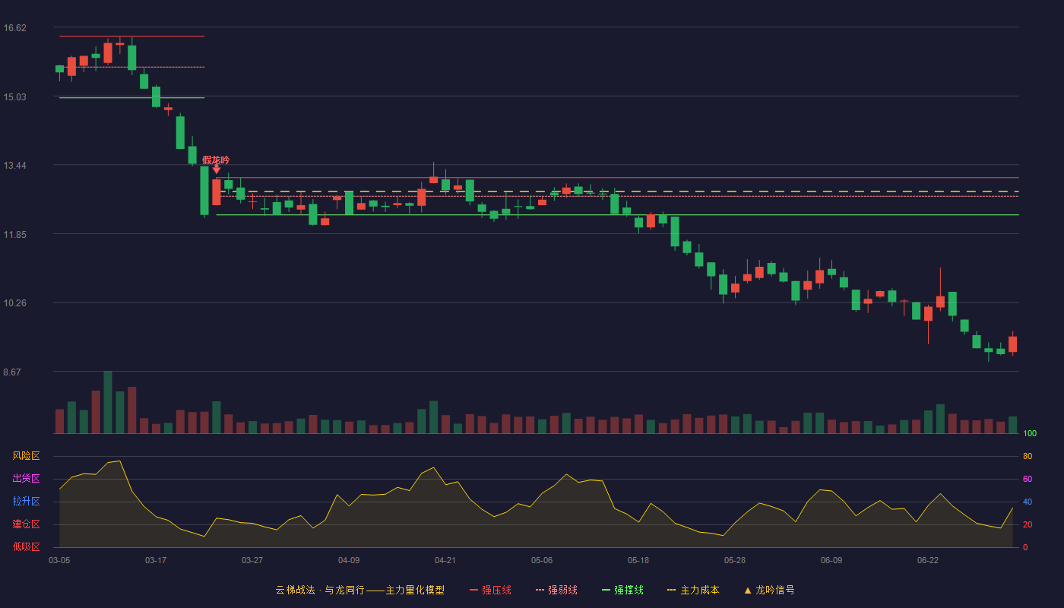Click the 80 indicator axis value
Viewport: 1064px width, 608px height.
point(1028,456)
